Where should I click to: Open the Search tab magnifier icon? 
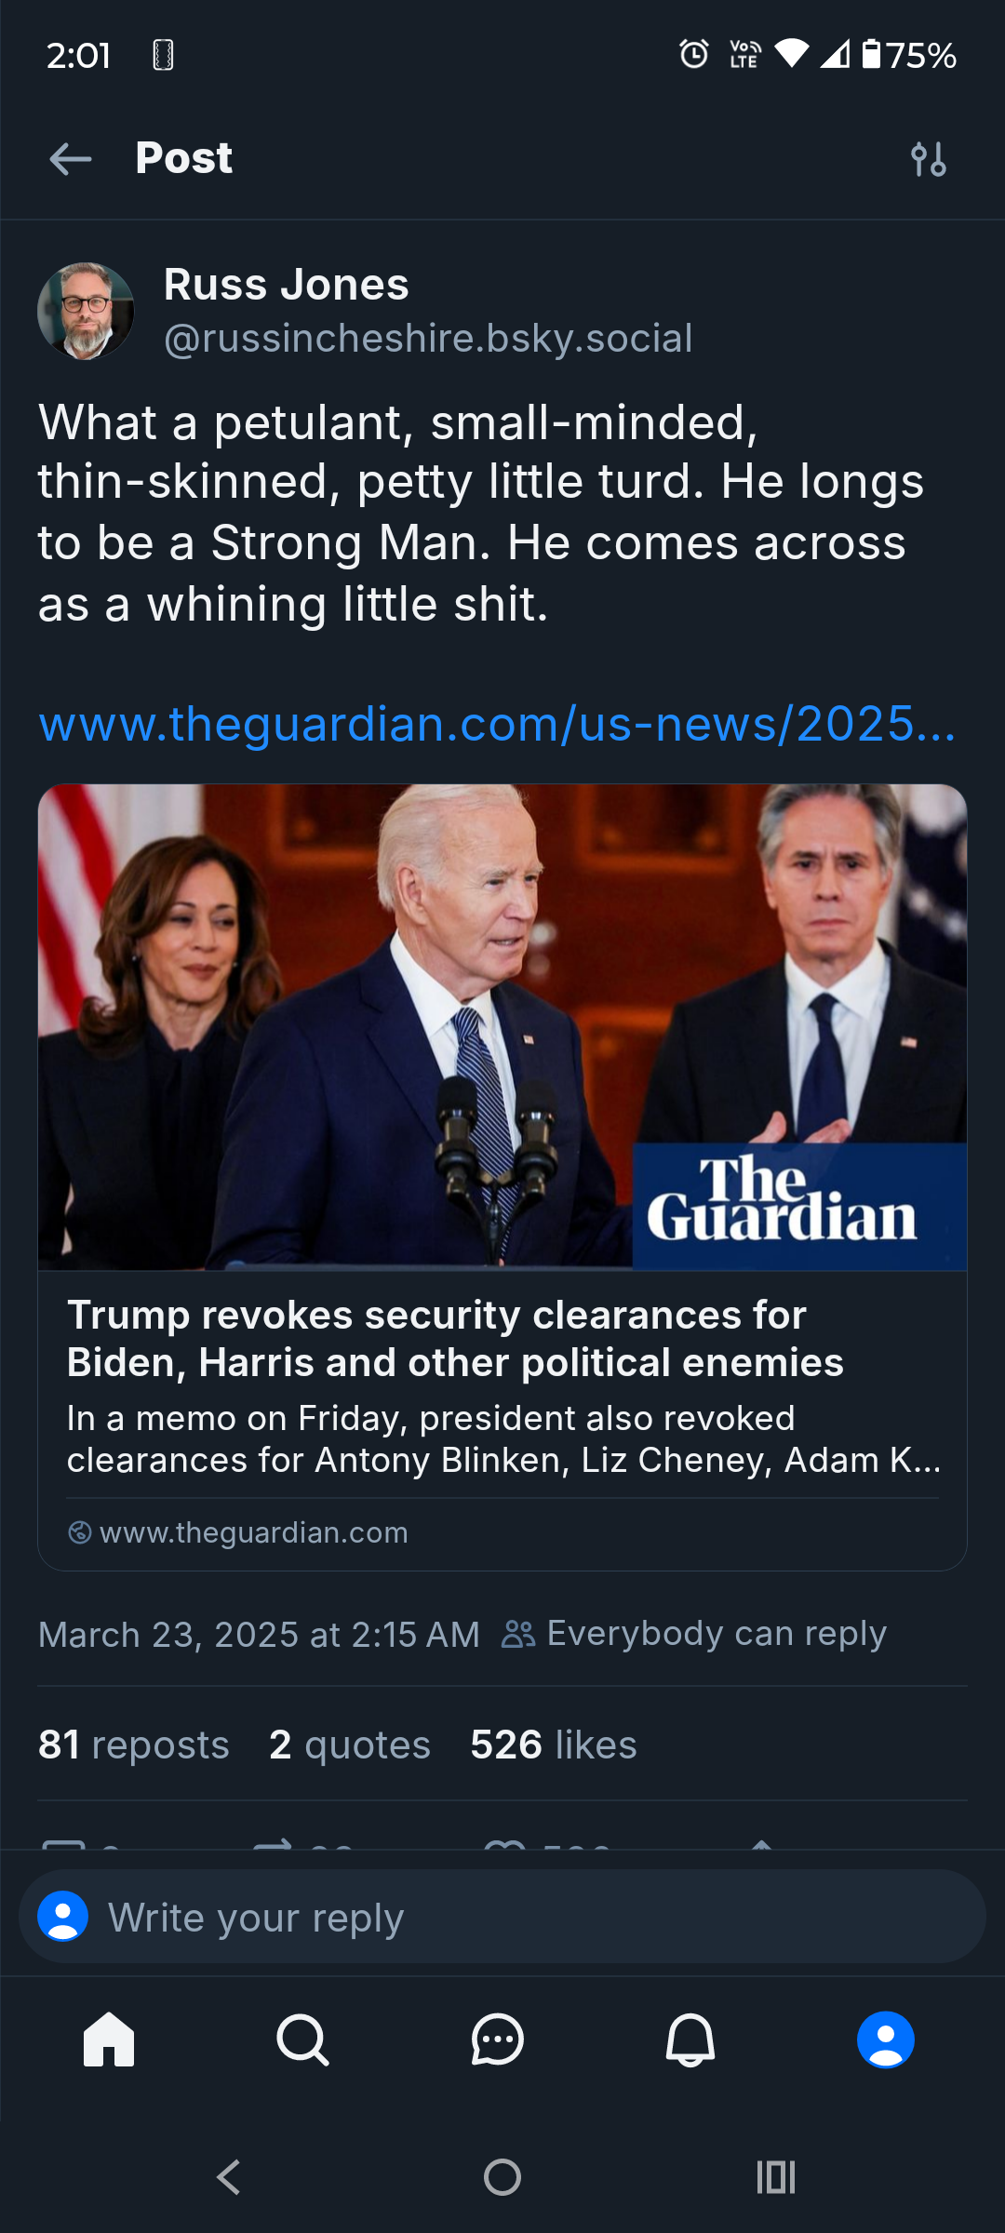pyautogui.click(x=303, y=2039)
